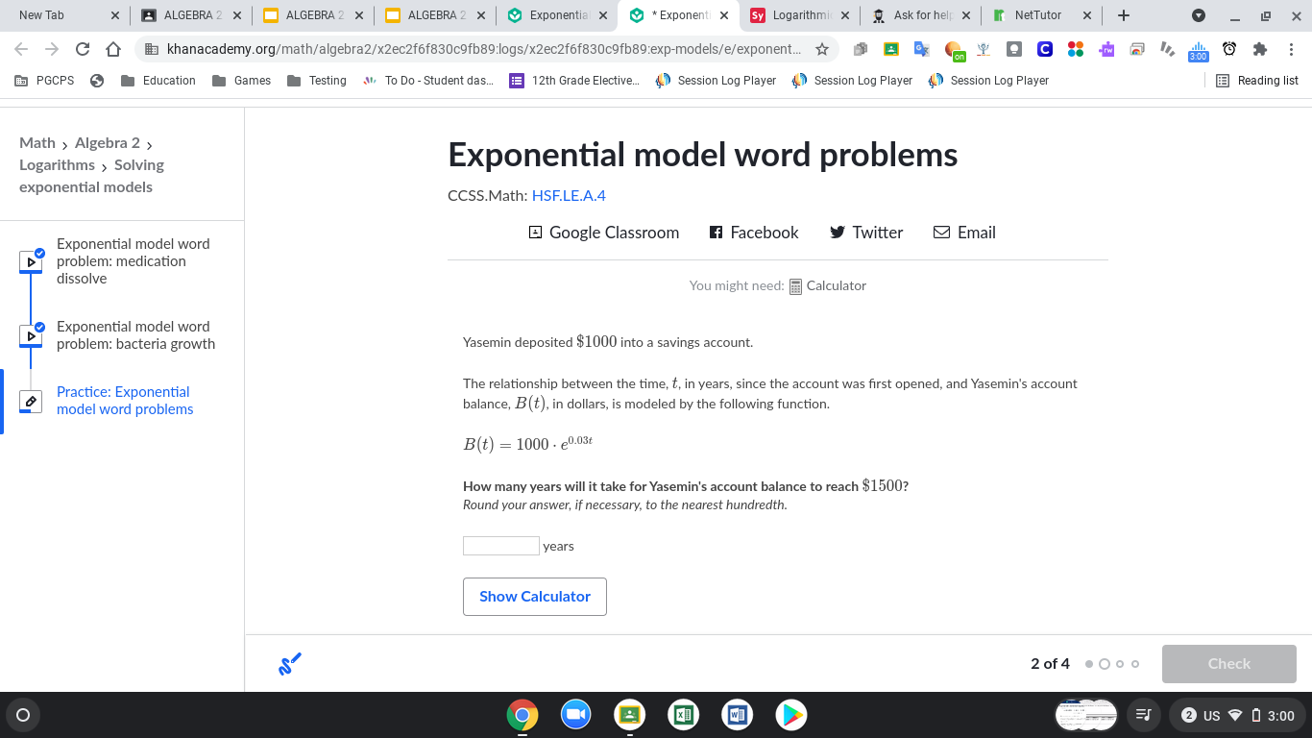Click the years answer input box
1312x738 pixels.
[500, 546]
